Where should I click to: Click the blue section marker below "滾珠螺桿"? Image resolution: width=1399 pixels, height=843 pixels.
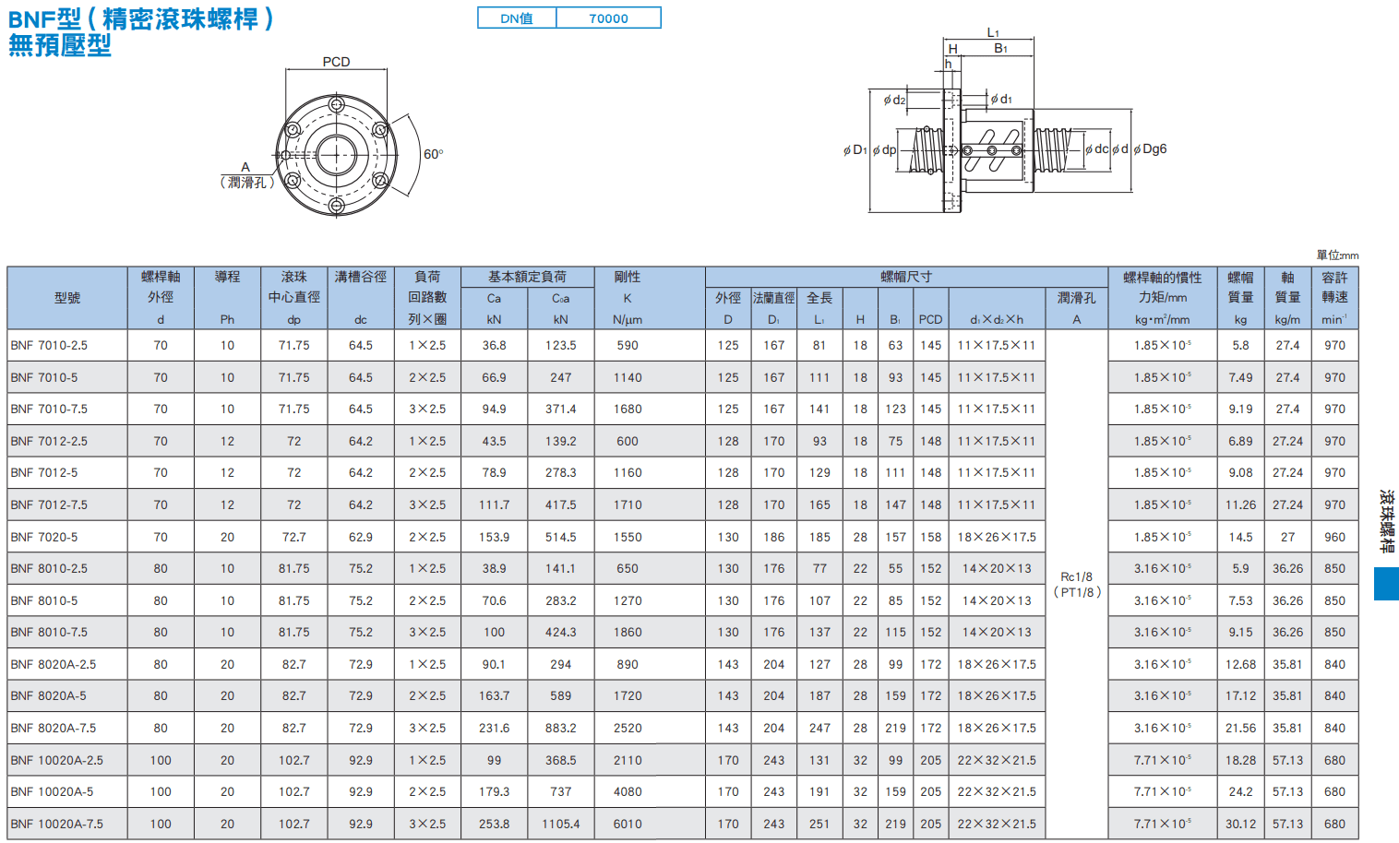click(x=1386, y=584)
